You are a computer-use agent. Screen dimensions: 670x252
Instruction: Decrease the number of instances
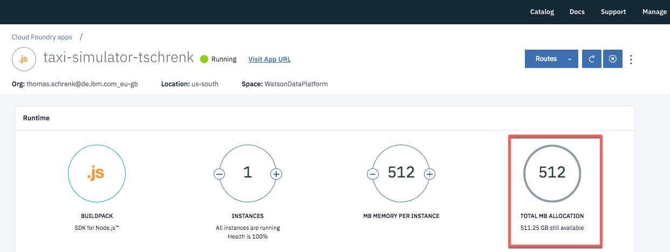click(x=219, y=174)
